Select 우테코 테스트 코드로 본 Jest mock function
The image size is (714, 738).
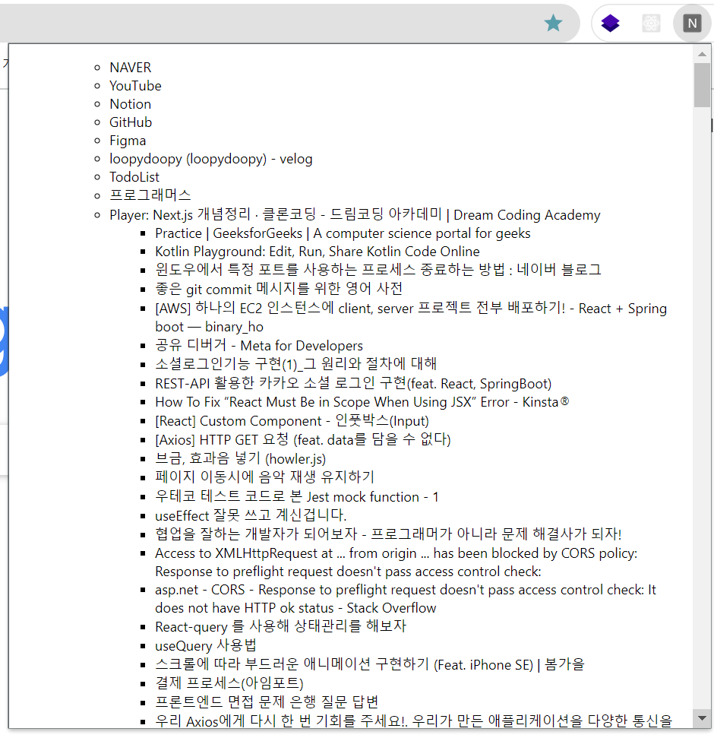tap(297, 497)
